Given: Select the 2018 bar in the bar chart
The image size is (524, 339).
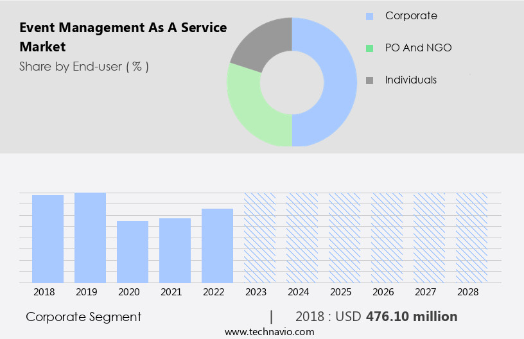Looking at the screenshot, I should (48, 238).
